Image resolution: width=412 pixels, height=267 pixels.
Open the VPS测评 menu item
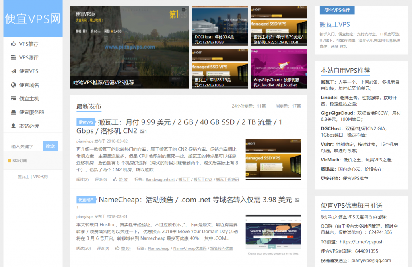tap(29, 57)
